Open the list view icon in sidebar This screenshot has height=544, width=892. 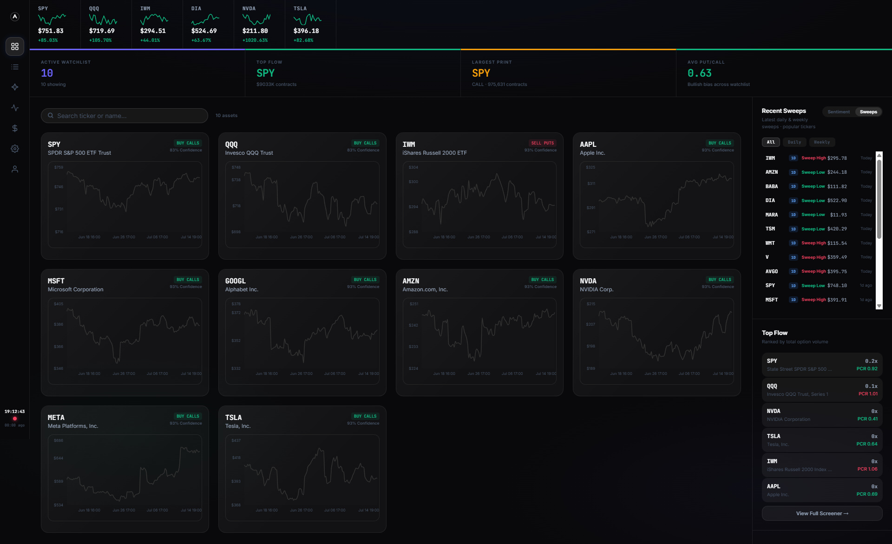pos(15,67)
